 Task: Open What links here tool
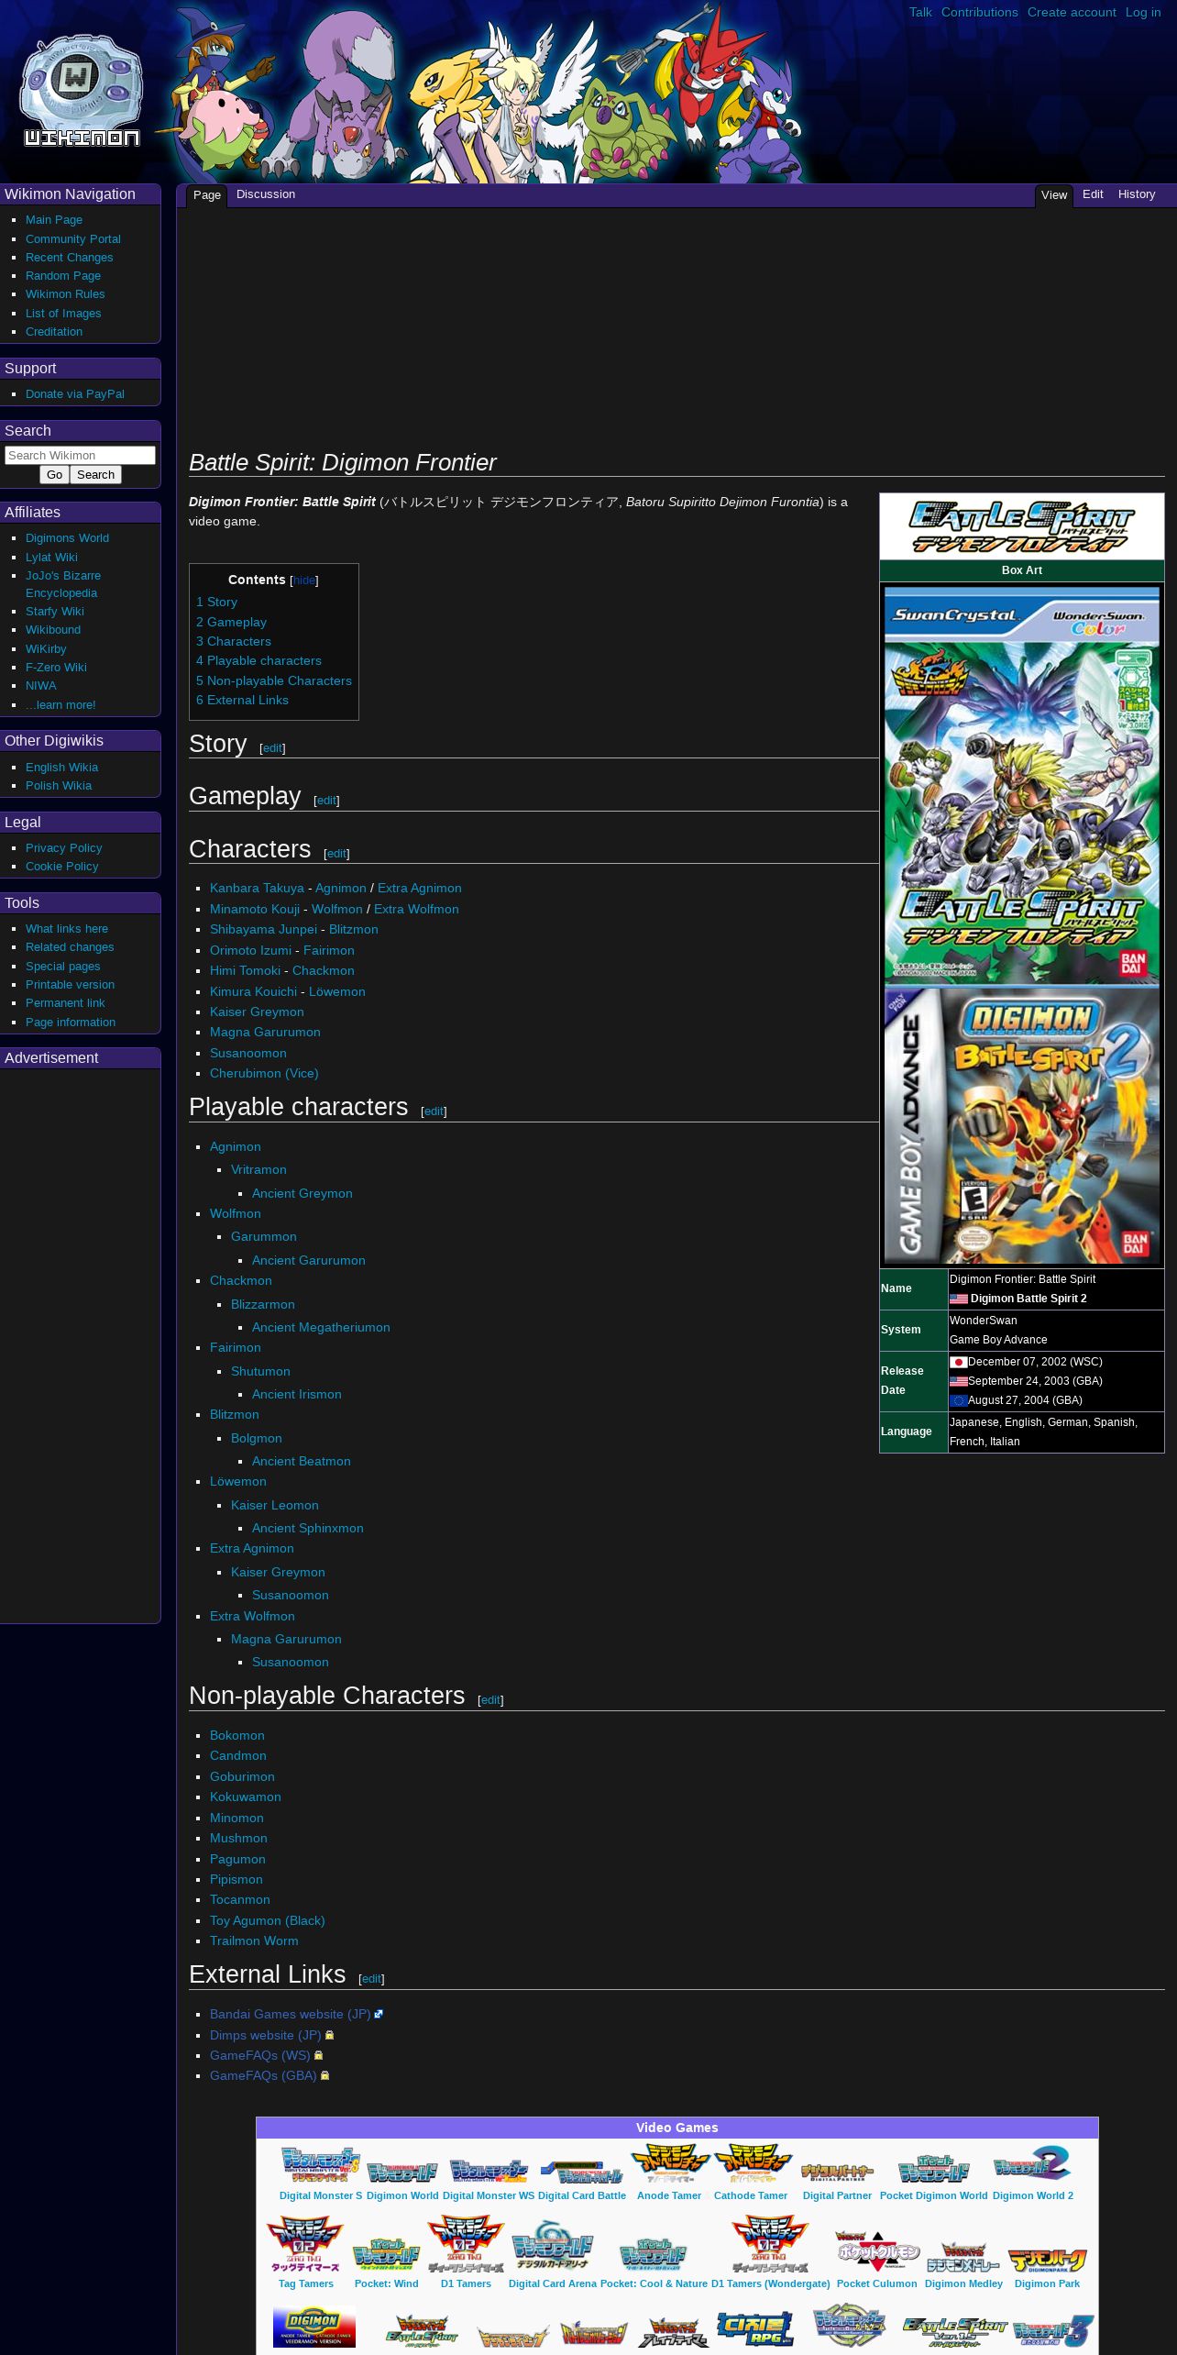(x=67, y=929)
